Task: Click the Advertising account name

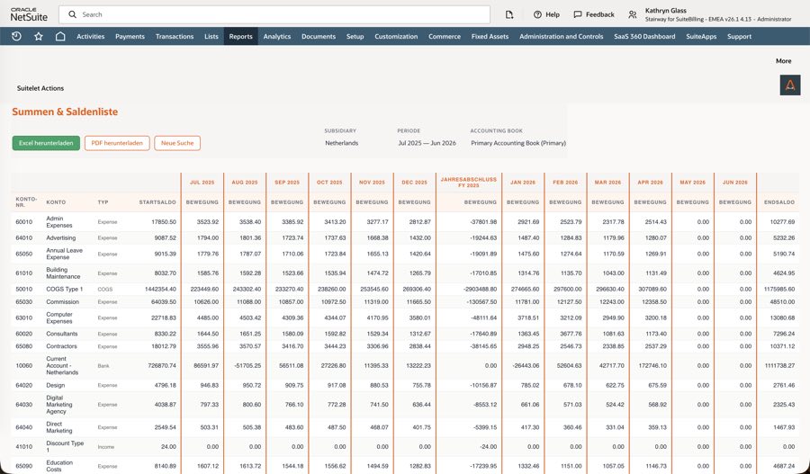Action: 61,238
